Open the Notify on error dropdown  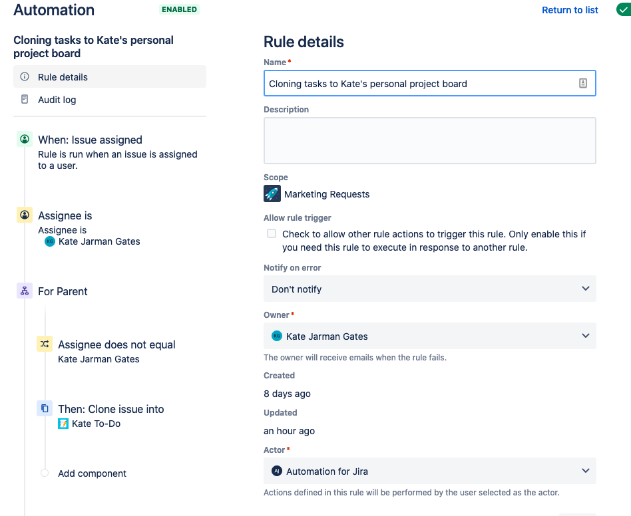(x=429, y=289)
